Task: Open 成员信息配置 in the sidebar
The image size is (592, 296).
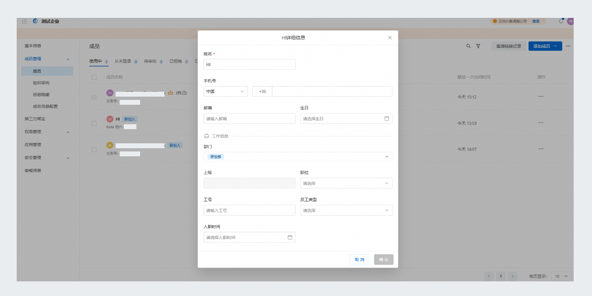Action: tap(45, 106)
